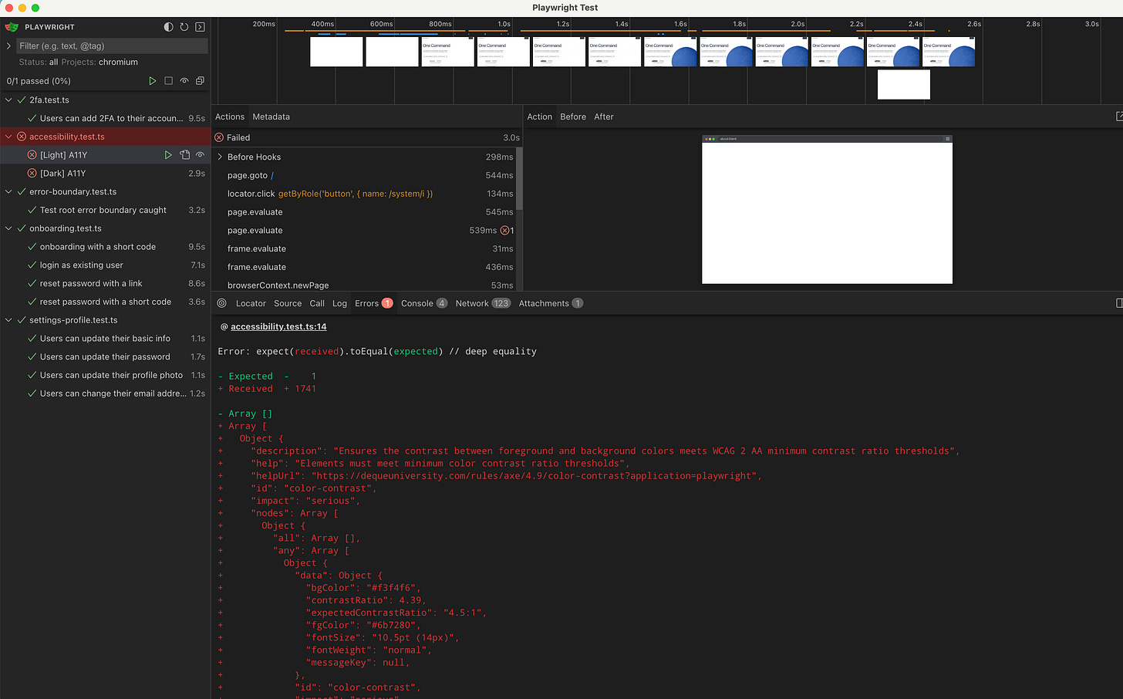Open the Before snapshot tab
Viewport: 1123px width, 699px height.
(573, 117)
